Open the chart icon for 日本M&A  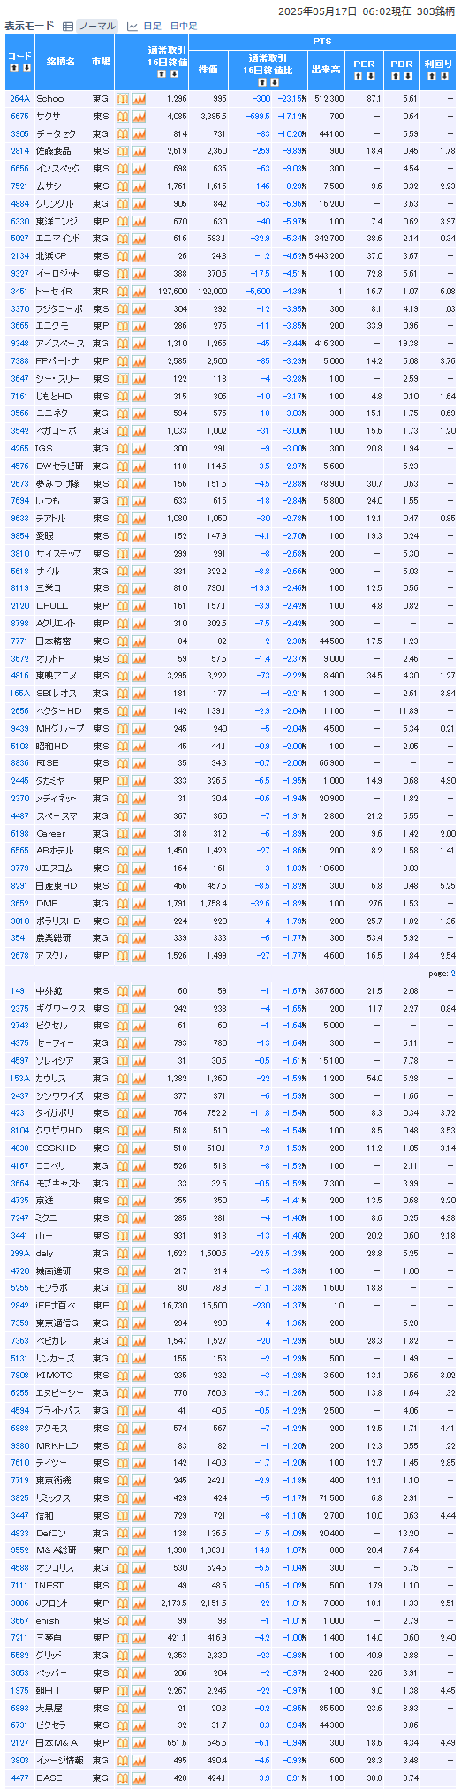coord(139,1743)
